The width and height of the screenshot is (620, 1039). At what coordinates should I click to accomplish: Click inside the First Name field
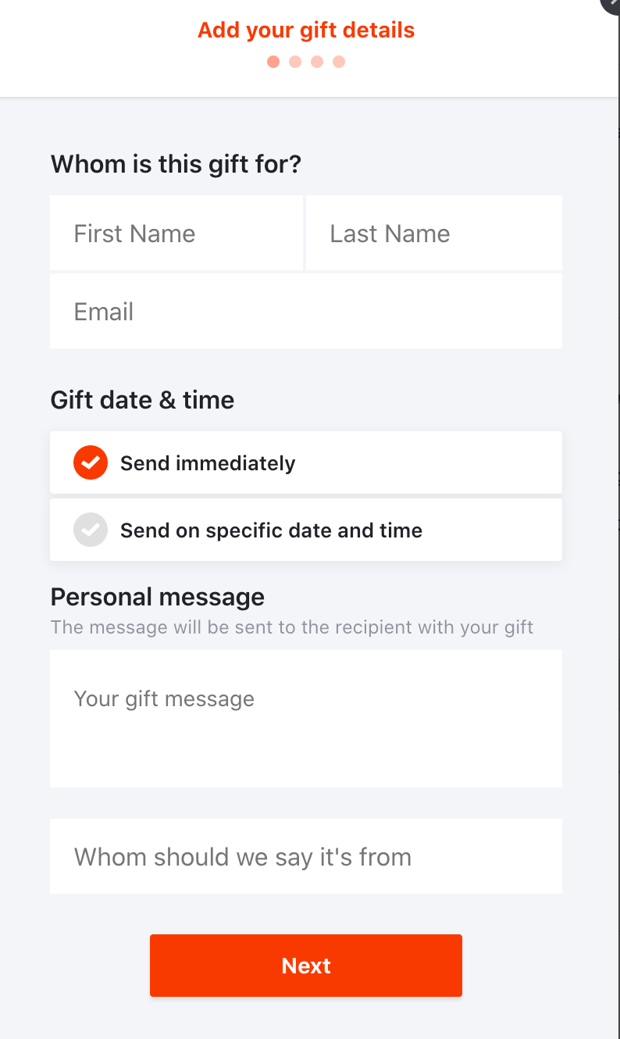[x=176, y=233]
